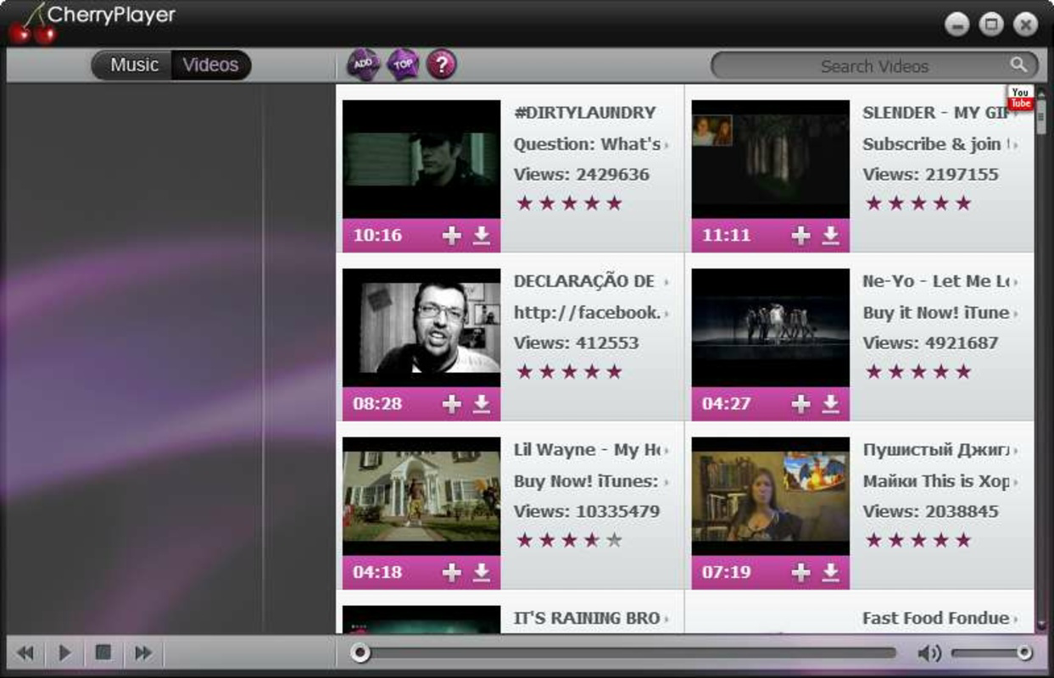Viewport: 1054px width, 678px height.
Task: Add Lil Wayne video to playlist
Action: pyautogui.click(x=451, y=573)
